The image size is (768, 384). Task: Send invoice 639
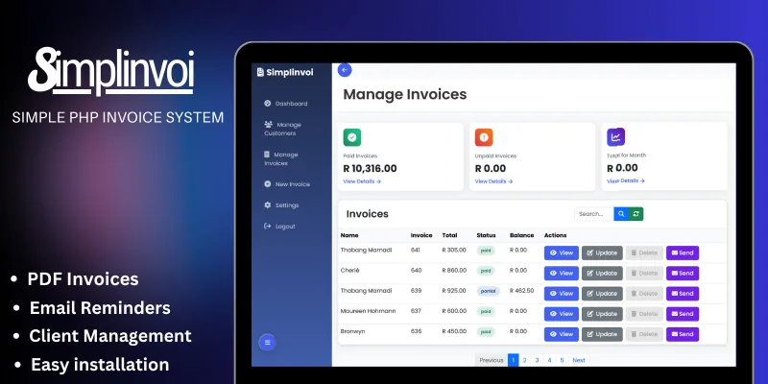click(683, 294)
